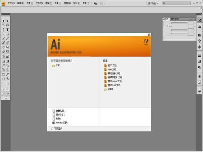Viewport: 203px width, 152px height.
Task: Click the K slider in the Color panel
Action: tap(179, 34)
